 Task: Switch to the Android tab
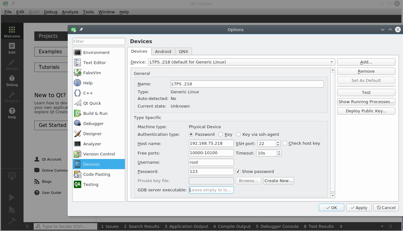[x=163, y=51]
